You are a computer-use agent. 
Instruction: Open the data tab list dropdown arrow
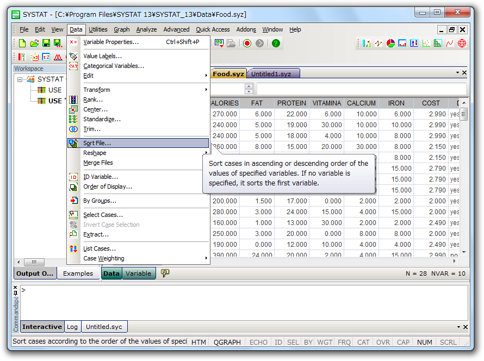click(x=457, y=73)
